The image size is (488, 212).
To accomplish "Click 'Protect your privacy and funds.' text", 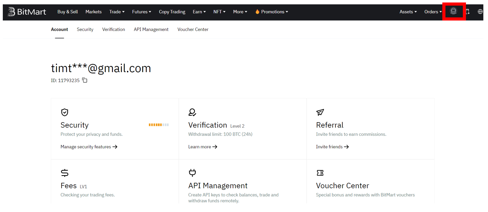I will click(91, 134).
